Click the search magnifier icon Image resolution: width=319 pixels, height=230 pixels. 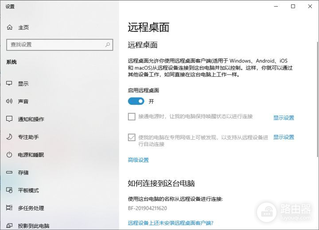point(107,45)
